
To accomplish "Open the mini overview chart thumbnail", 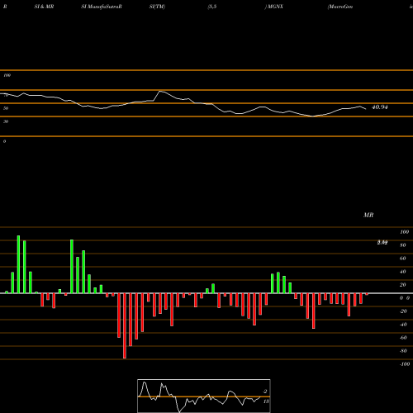I will pyautogui.click(x=204, y=396).
